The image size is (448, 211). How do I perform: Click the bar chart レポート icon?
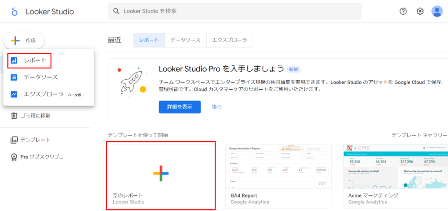(14, 60)
